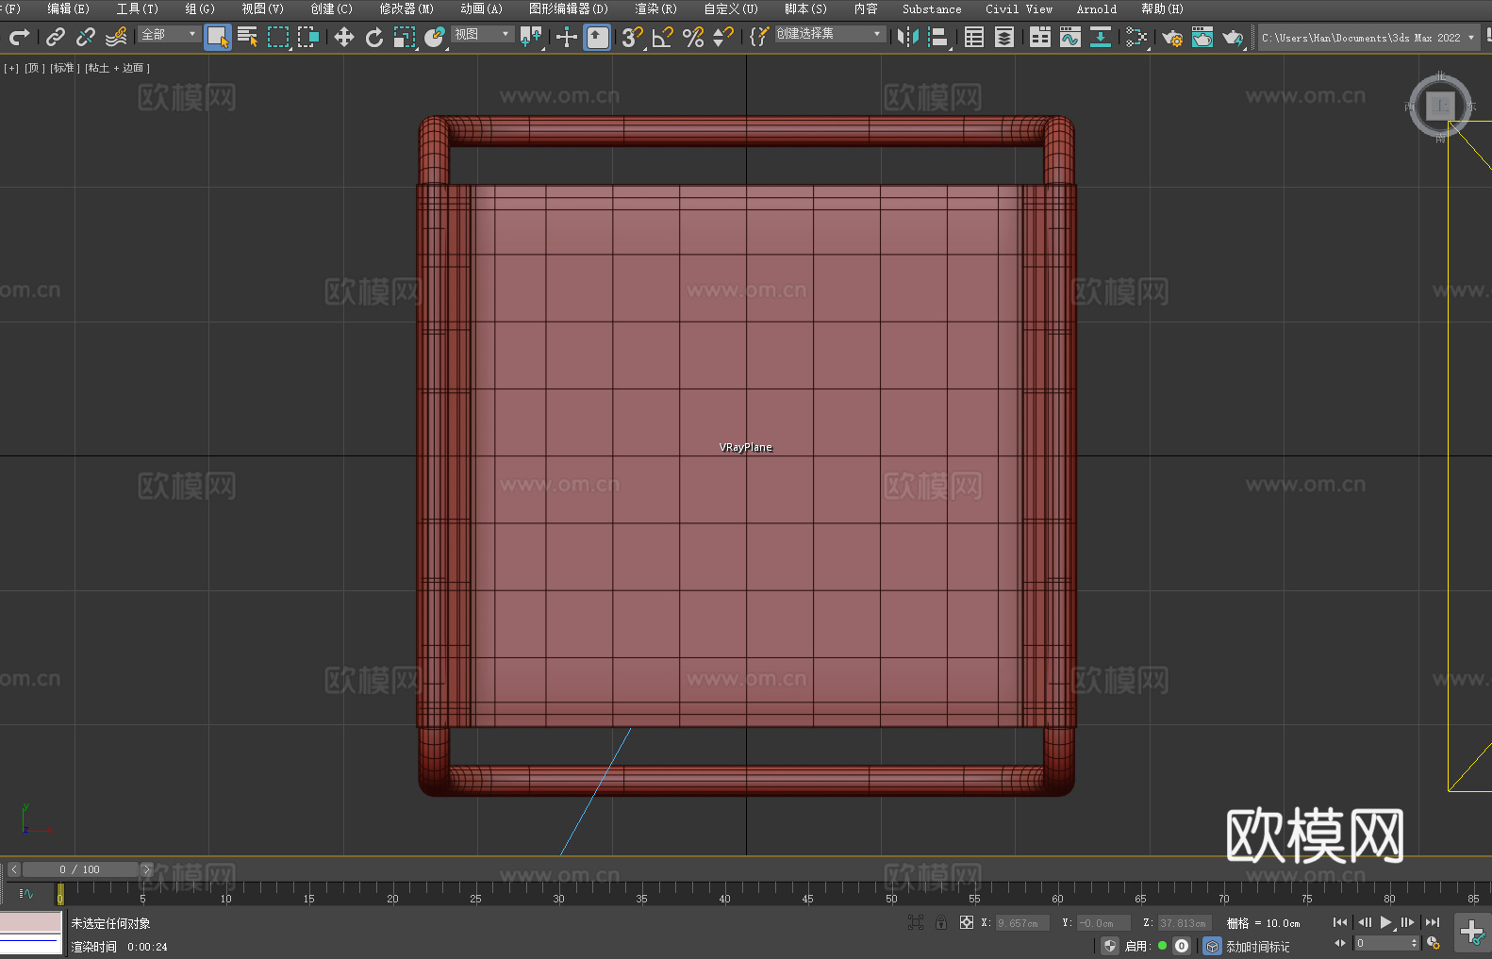Toggle 3D Snaps

(633, 37)
